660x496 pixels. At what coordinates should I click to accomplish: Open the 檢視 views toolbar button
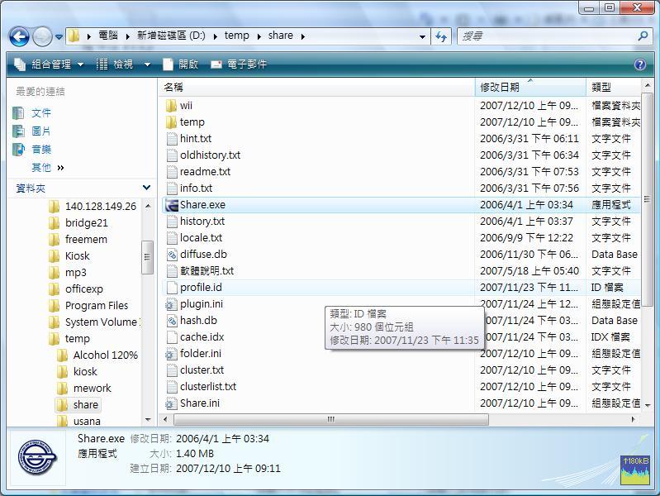115,64
